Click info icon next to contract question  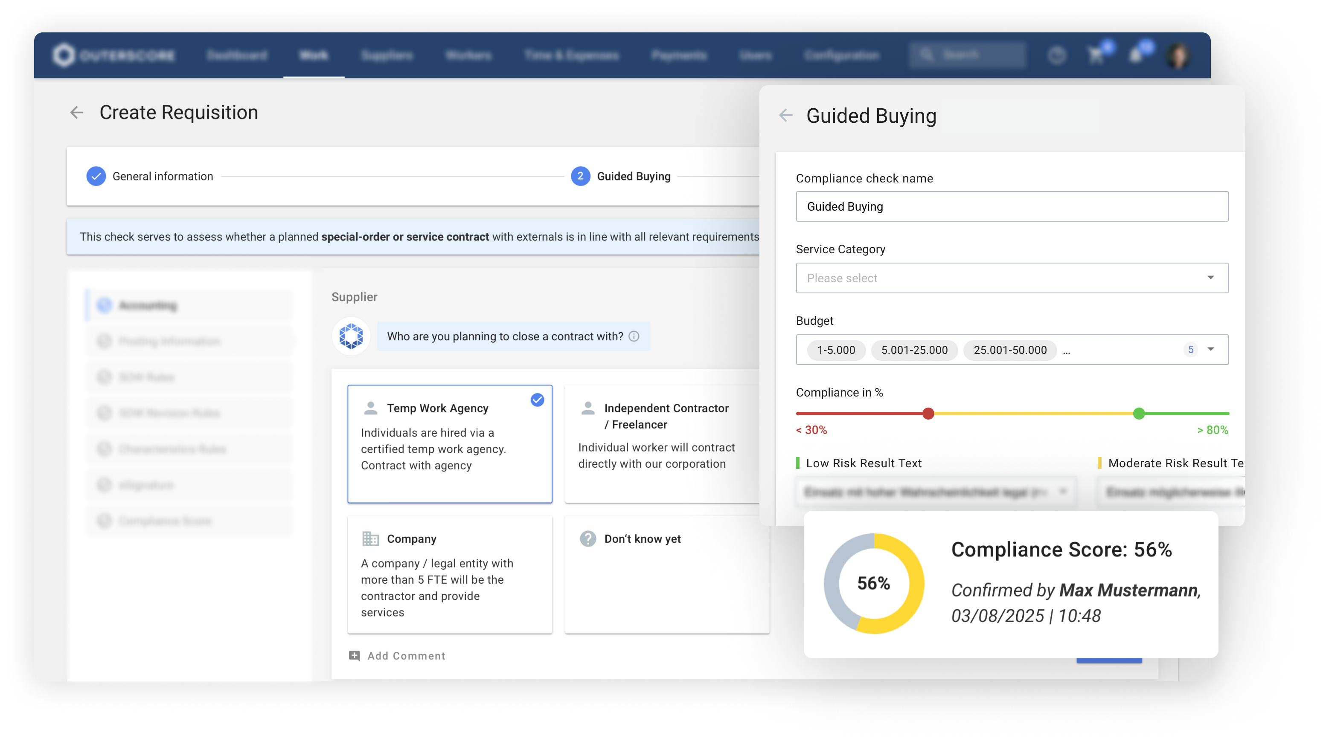pyautogui.click(x=634, y=336)
